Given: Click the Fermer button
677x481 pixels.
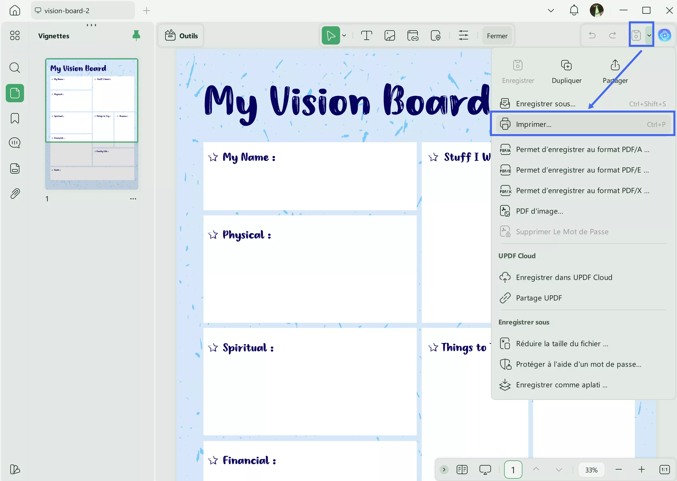Looking at the screenshot, I should (x=497, y=36).
